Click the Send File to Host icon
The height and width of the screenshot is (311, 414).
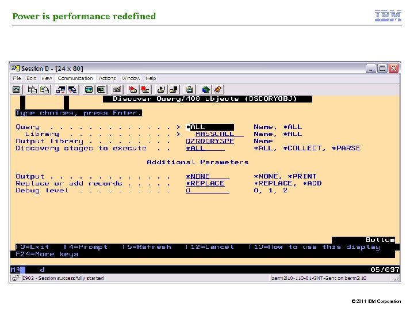(60, 90)
